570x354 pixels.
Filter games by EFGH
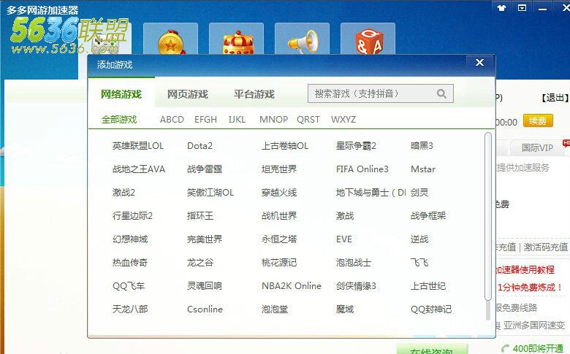[205, 120]
